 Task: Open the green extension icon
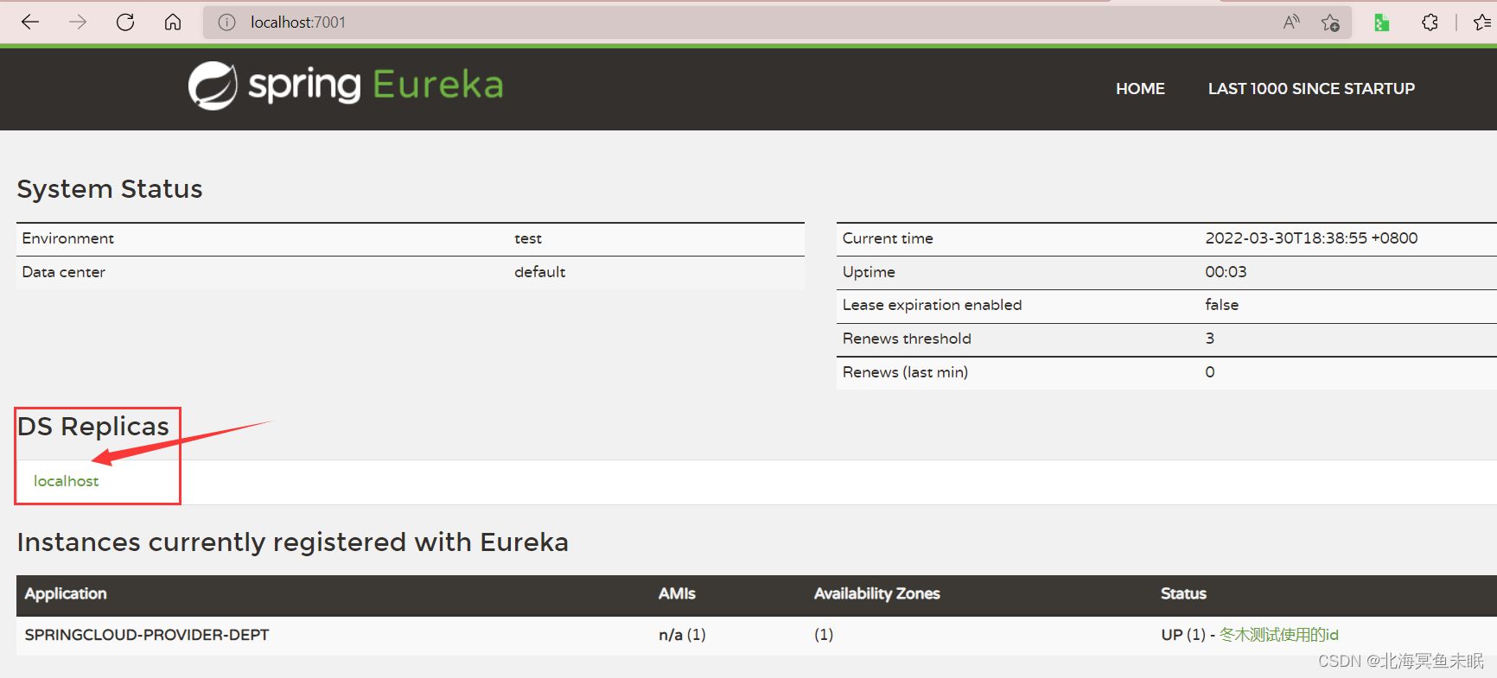click(1381, 22)
